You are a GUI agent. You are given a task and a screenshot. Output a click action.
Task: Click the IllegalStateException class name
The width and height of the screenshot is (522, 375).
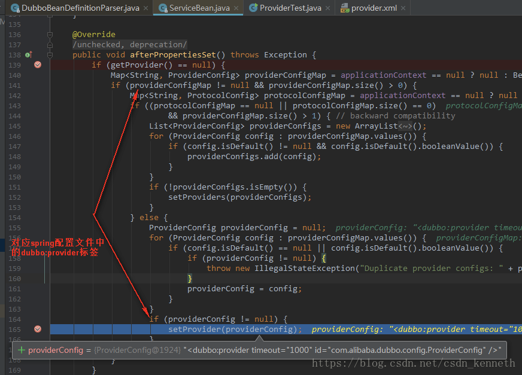click(305, 268)
